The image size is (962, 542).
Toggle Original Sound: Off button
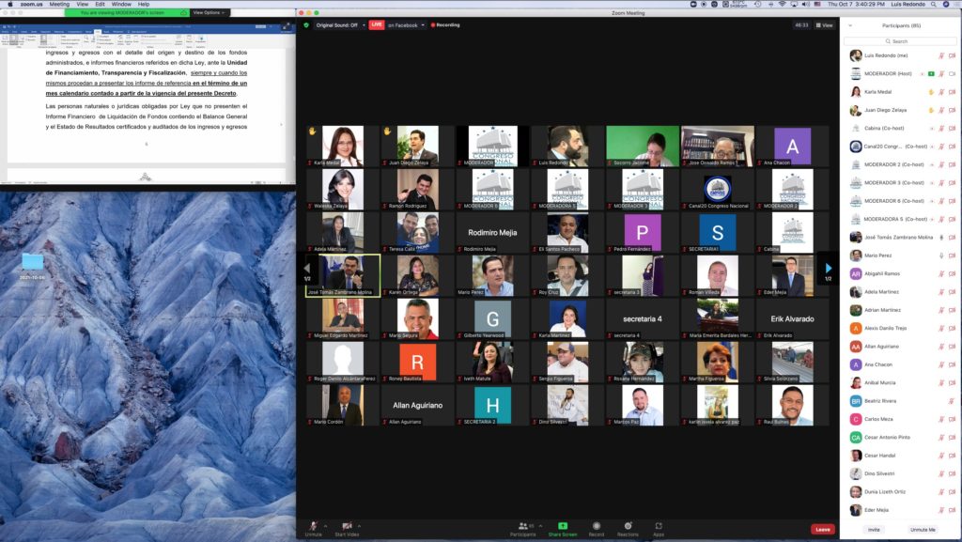tap(336, 25)
